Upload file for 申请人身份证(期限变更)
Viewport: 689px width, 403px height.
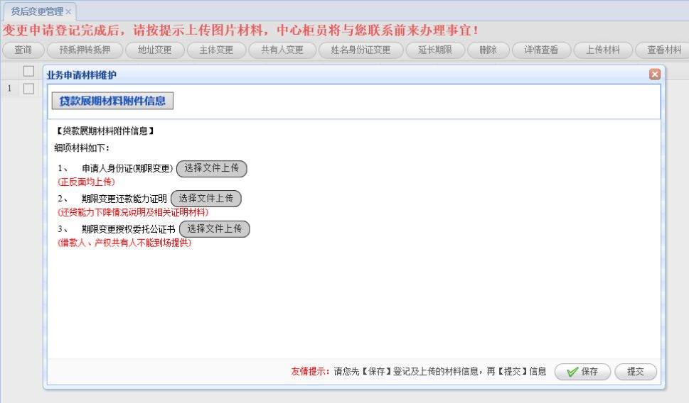tap(211, 168)
